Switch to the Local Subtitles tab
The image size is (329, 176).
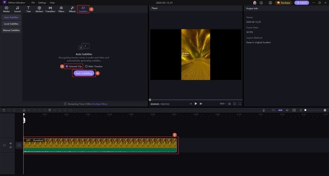11,24
